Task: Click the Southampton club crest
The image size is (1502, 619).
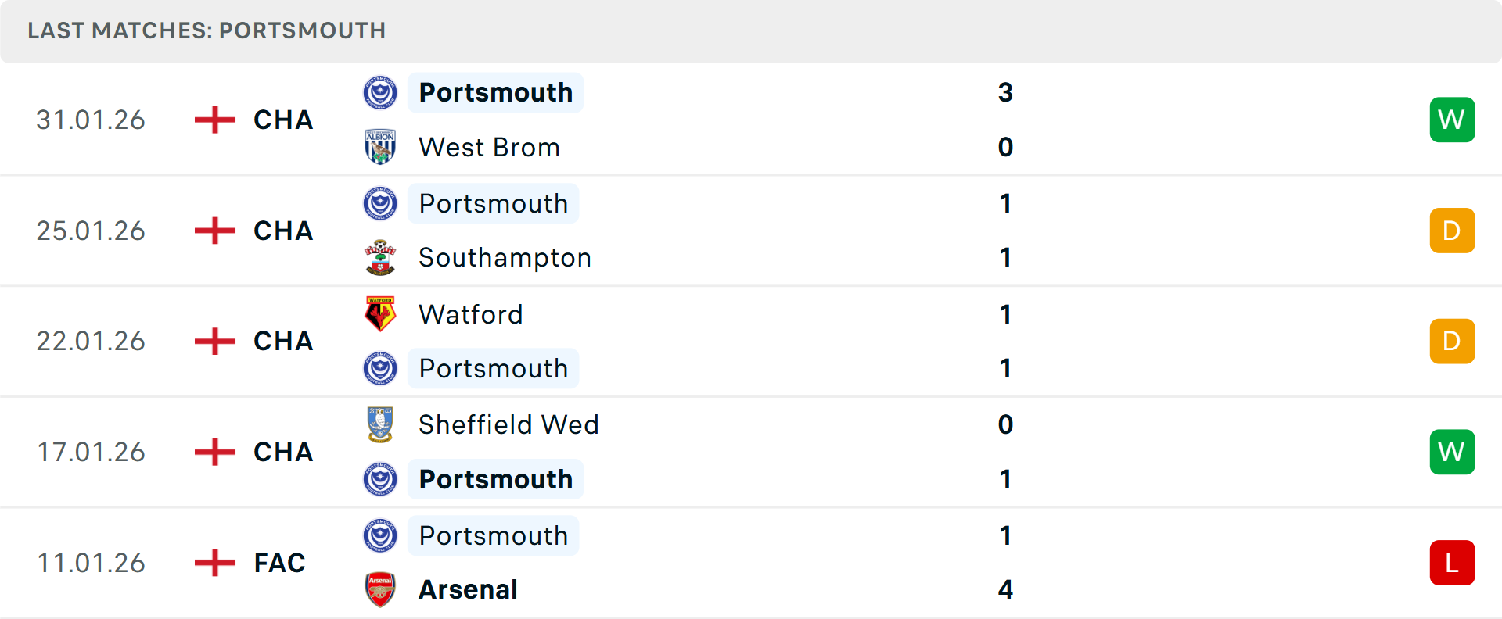Action: [x=380, y=258]
